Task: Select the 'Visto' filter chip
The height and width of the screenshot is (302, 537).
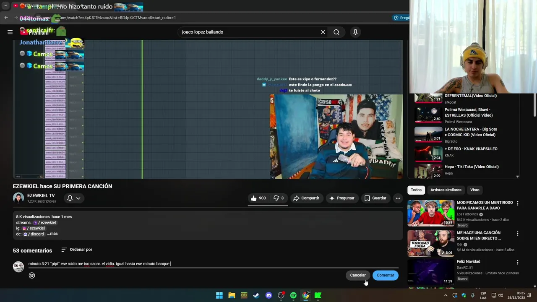Action: pos(474,190)
